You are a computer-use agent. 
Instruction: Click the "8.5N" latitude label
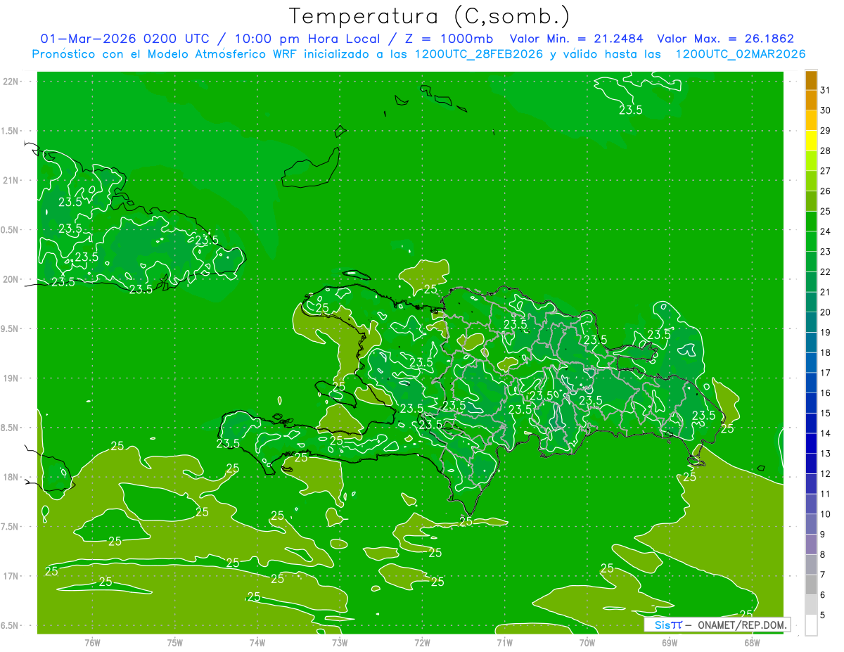tap(11, 428)
